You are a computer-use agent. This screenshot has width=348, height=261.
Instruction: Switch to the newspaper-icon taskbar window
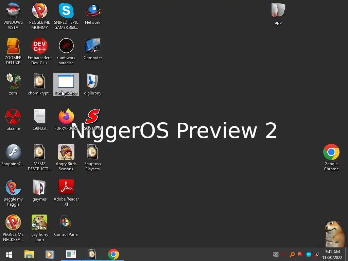(x=71, y=254)
